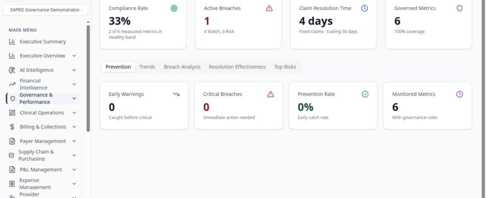Select Governance & Performance menu item
486x198 pixels.
point(43,99)
